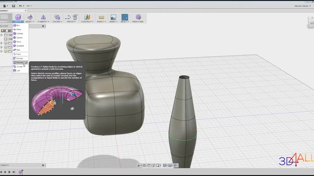Image resolution: width=314 pixels, height=176 pixels.
Task: Open Grid and Snaps settings
Action: [170, 165]
